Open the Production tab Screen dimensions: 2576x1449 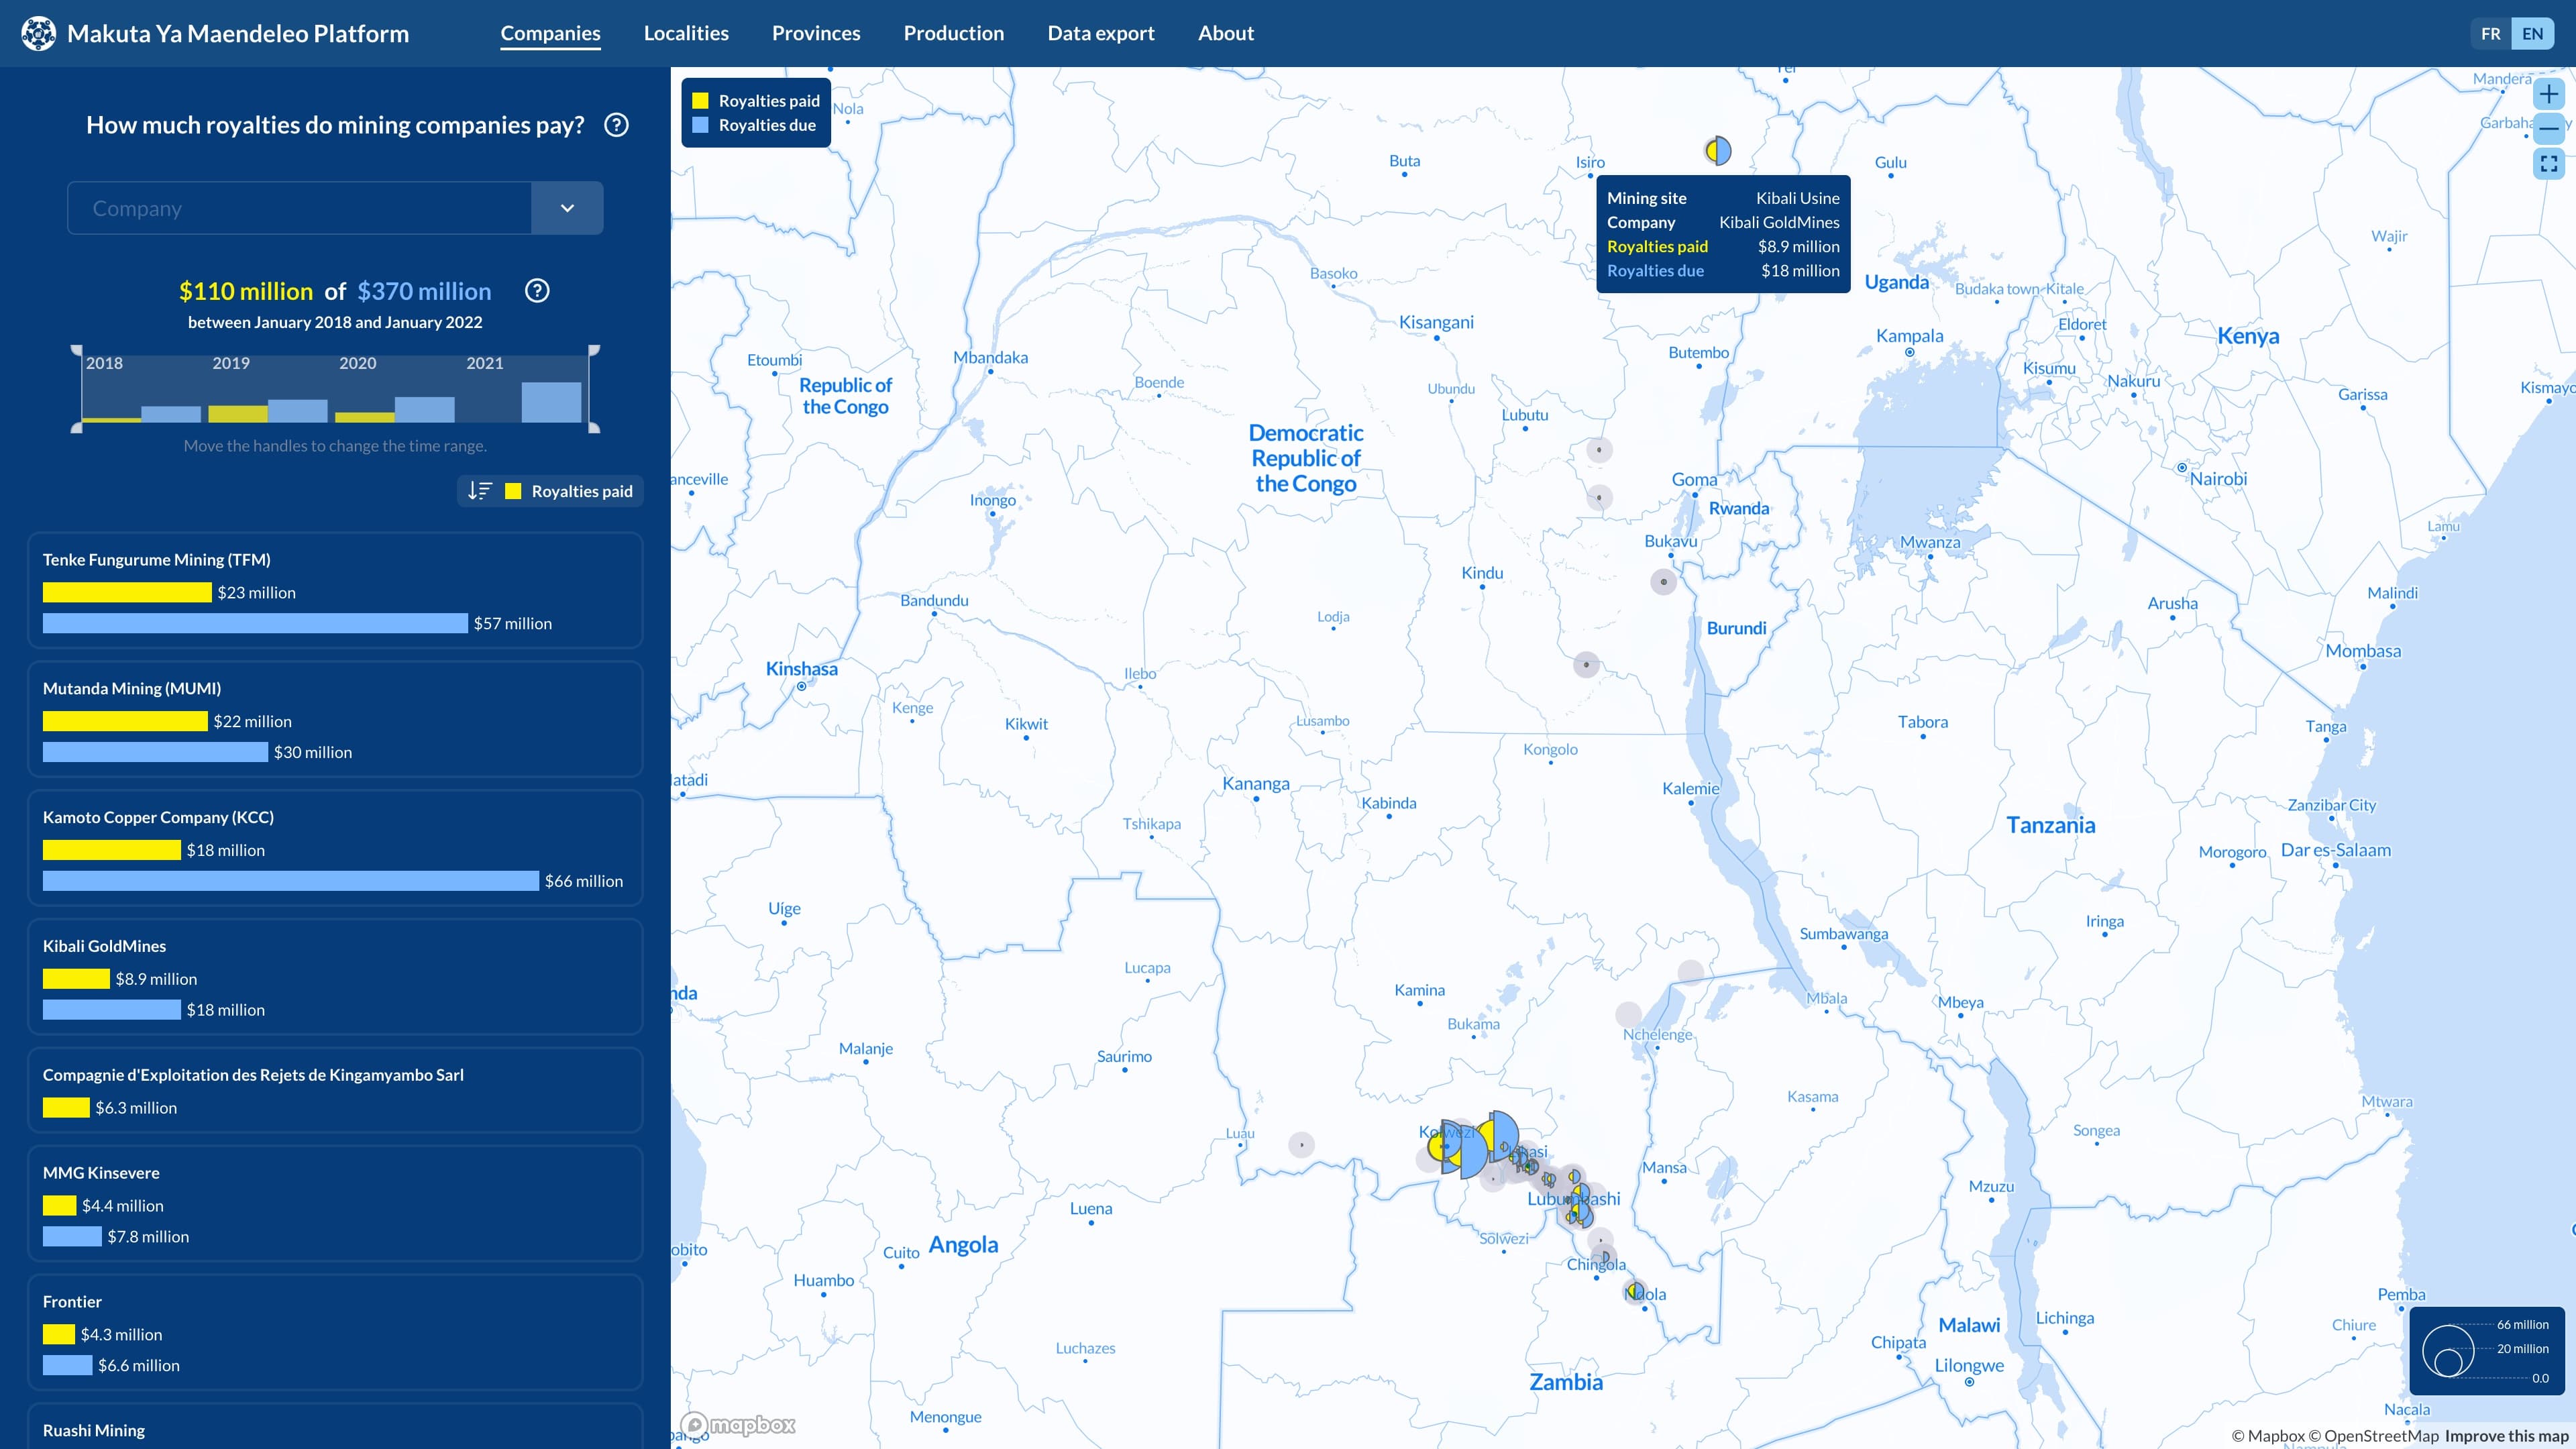click(x=954, y=33)
